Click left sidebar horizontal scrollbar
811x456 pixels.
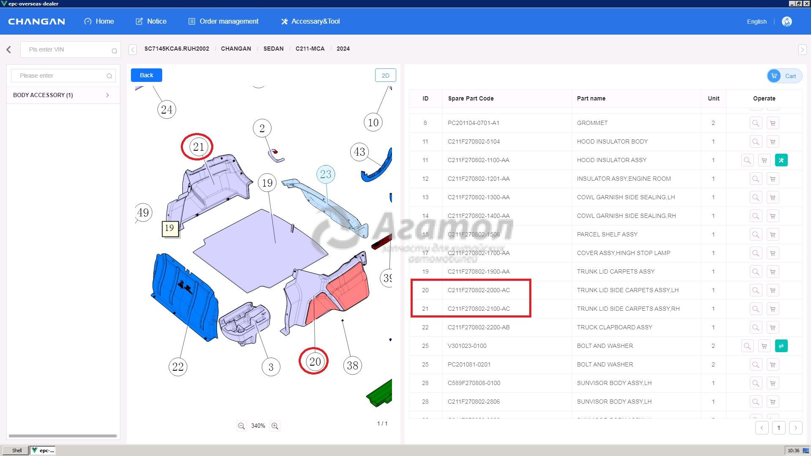(x=63, y=436)
